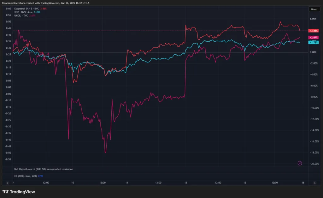Click the 0.60 value on left scale

click(x=9, y=9)
